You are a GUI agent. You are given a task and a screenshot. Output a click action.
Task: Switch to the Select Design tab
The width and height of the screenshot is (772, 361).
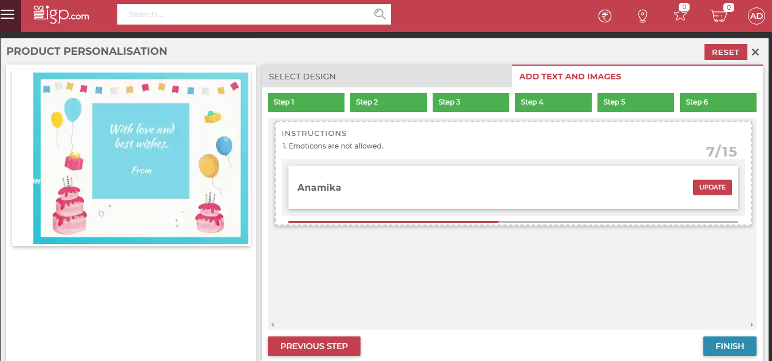click(x=386, y=77)
